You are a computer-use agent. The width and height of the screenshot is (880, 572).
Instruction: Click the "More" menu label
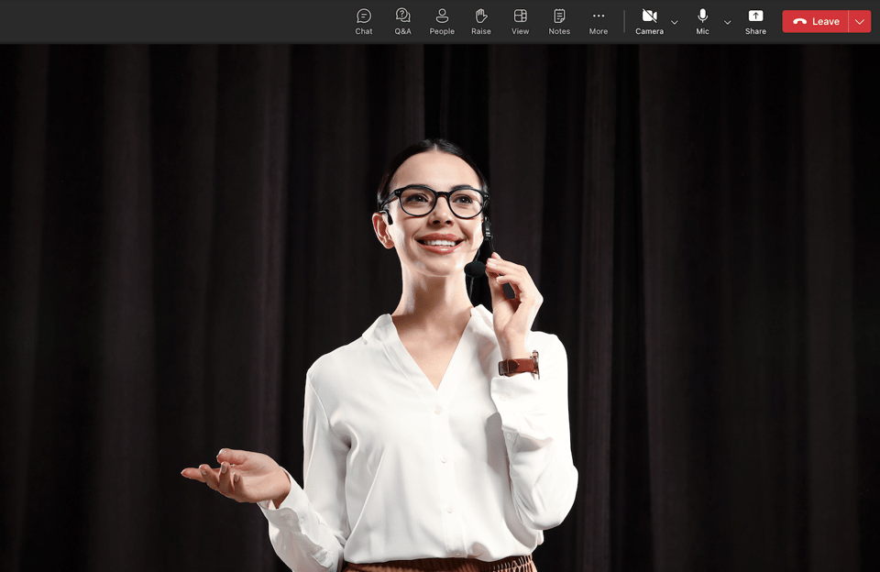599,31
